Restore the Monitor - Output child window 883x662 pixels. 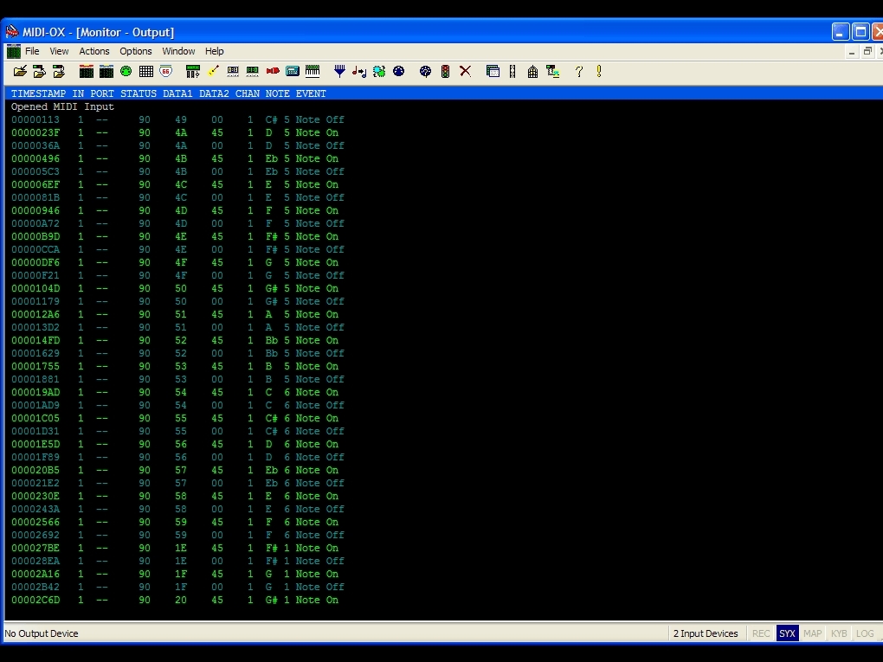[867, 51]
